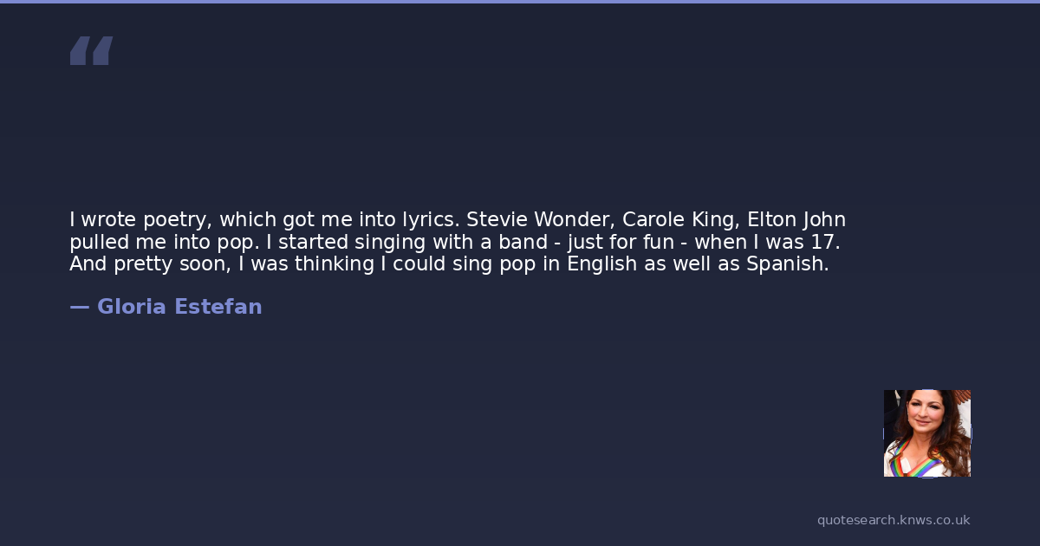
Task: Click the author name Gloria Estefan
Action: 179,307
